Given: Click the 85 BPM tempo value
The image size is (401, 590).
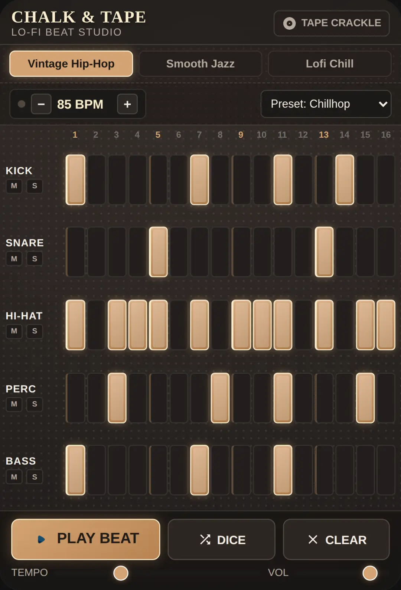Looking at the screenshot, I should pos(80,104).
